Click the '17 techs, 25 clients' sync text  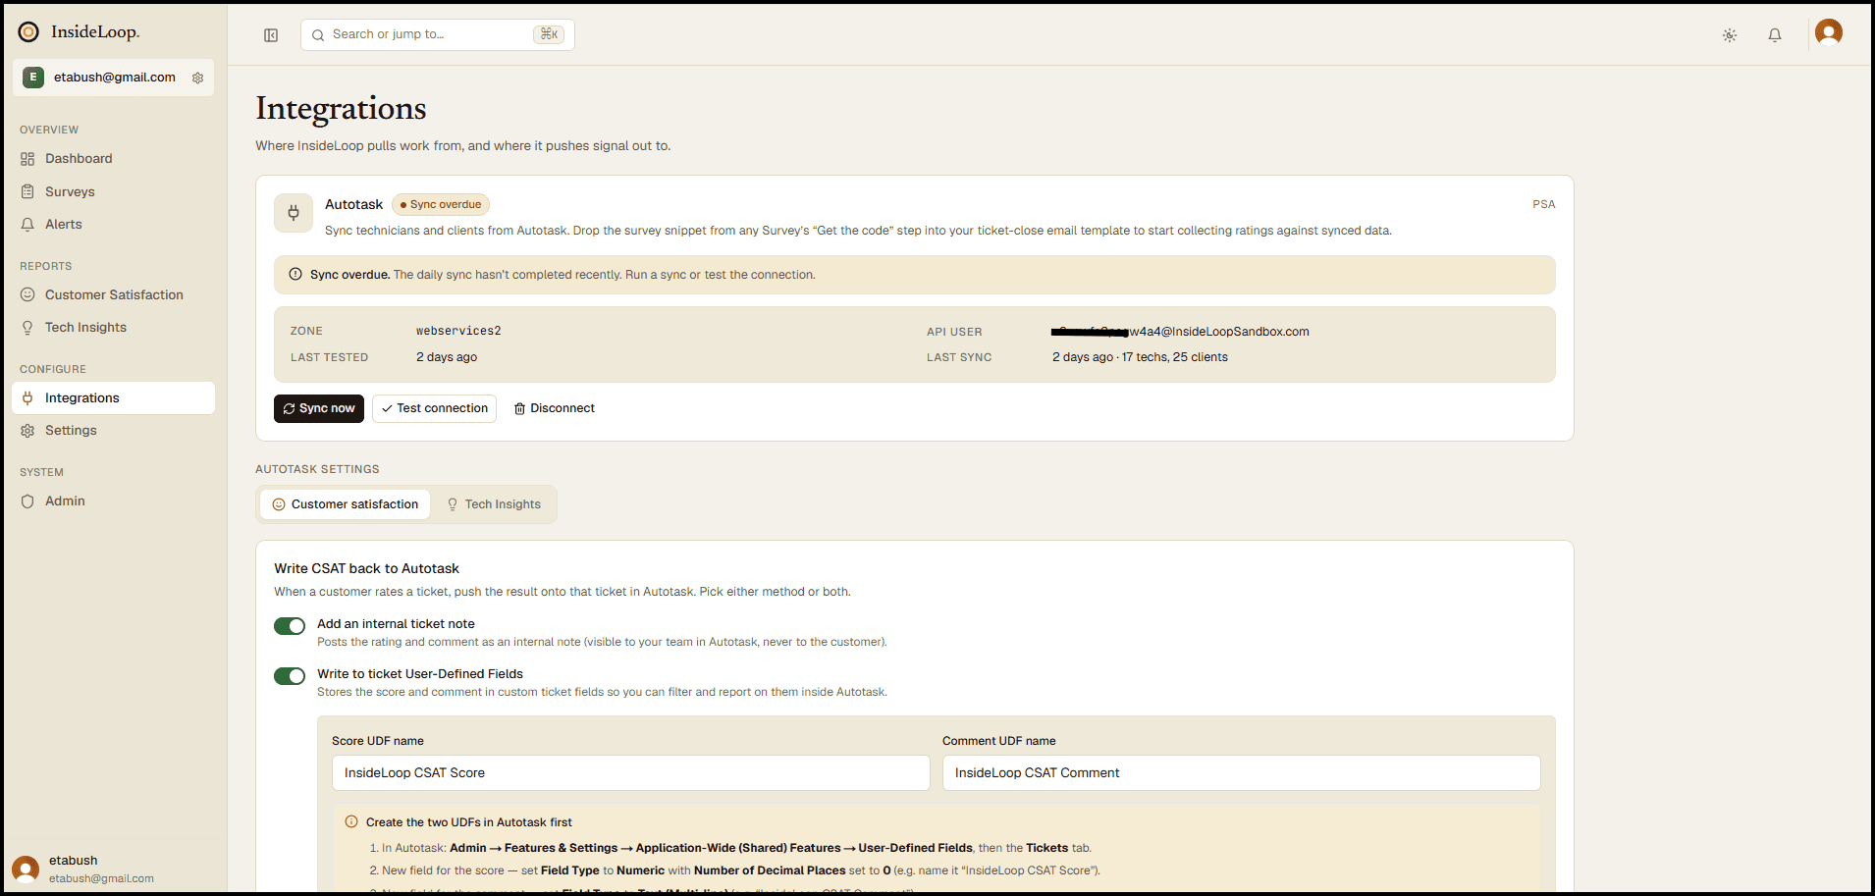pyautogui.click(x=1175, y=358)
